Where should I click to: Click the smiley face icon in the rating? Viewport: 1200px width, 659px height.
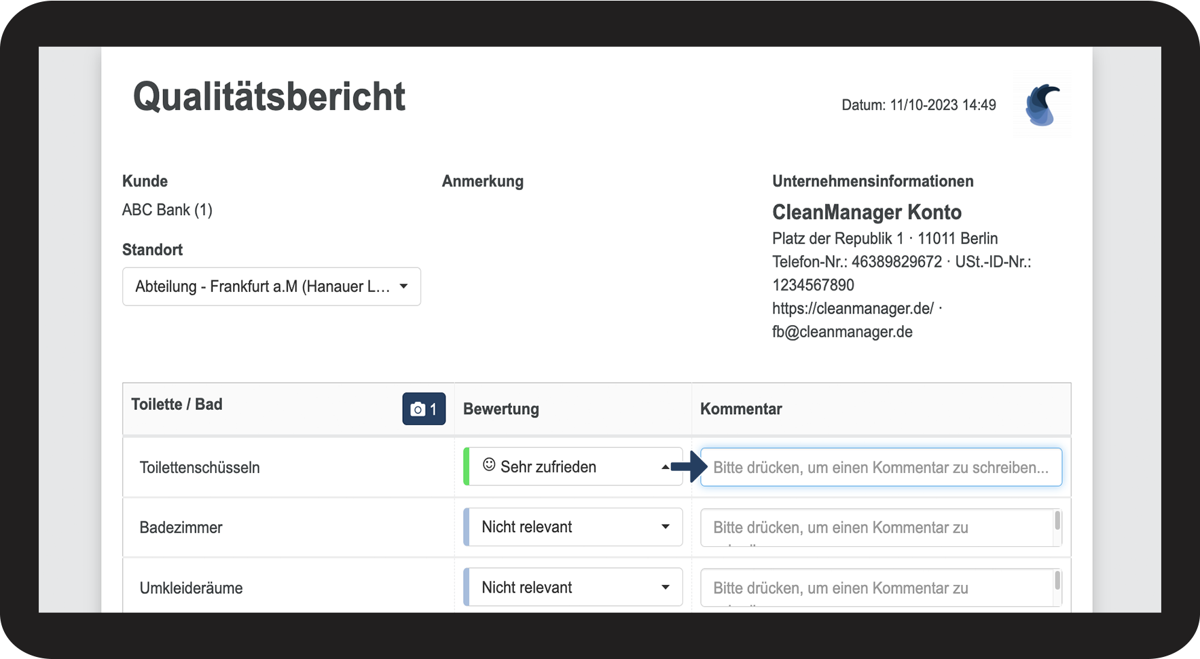(x=489, y=465)
